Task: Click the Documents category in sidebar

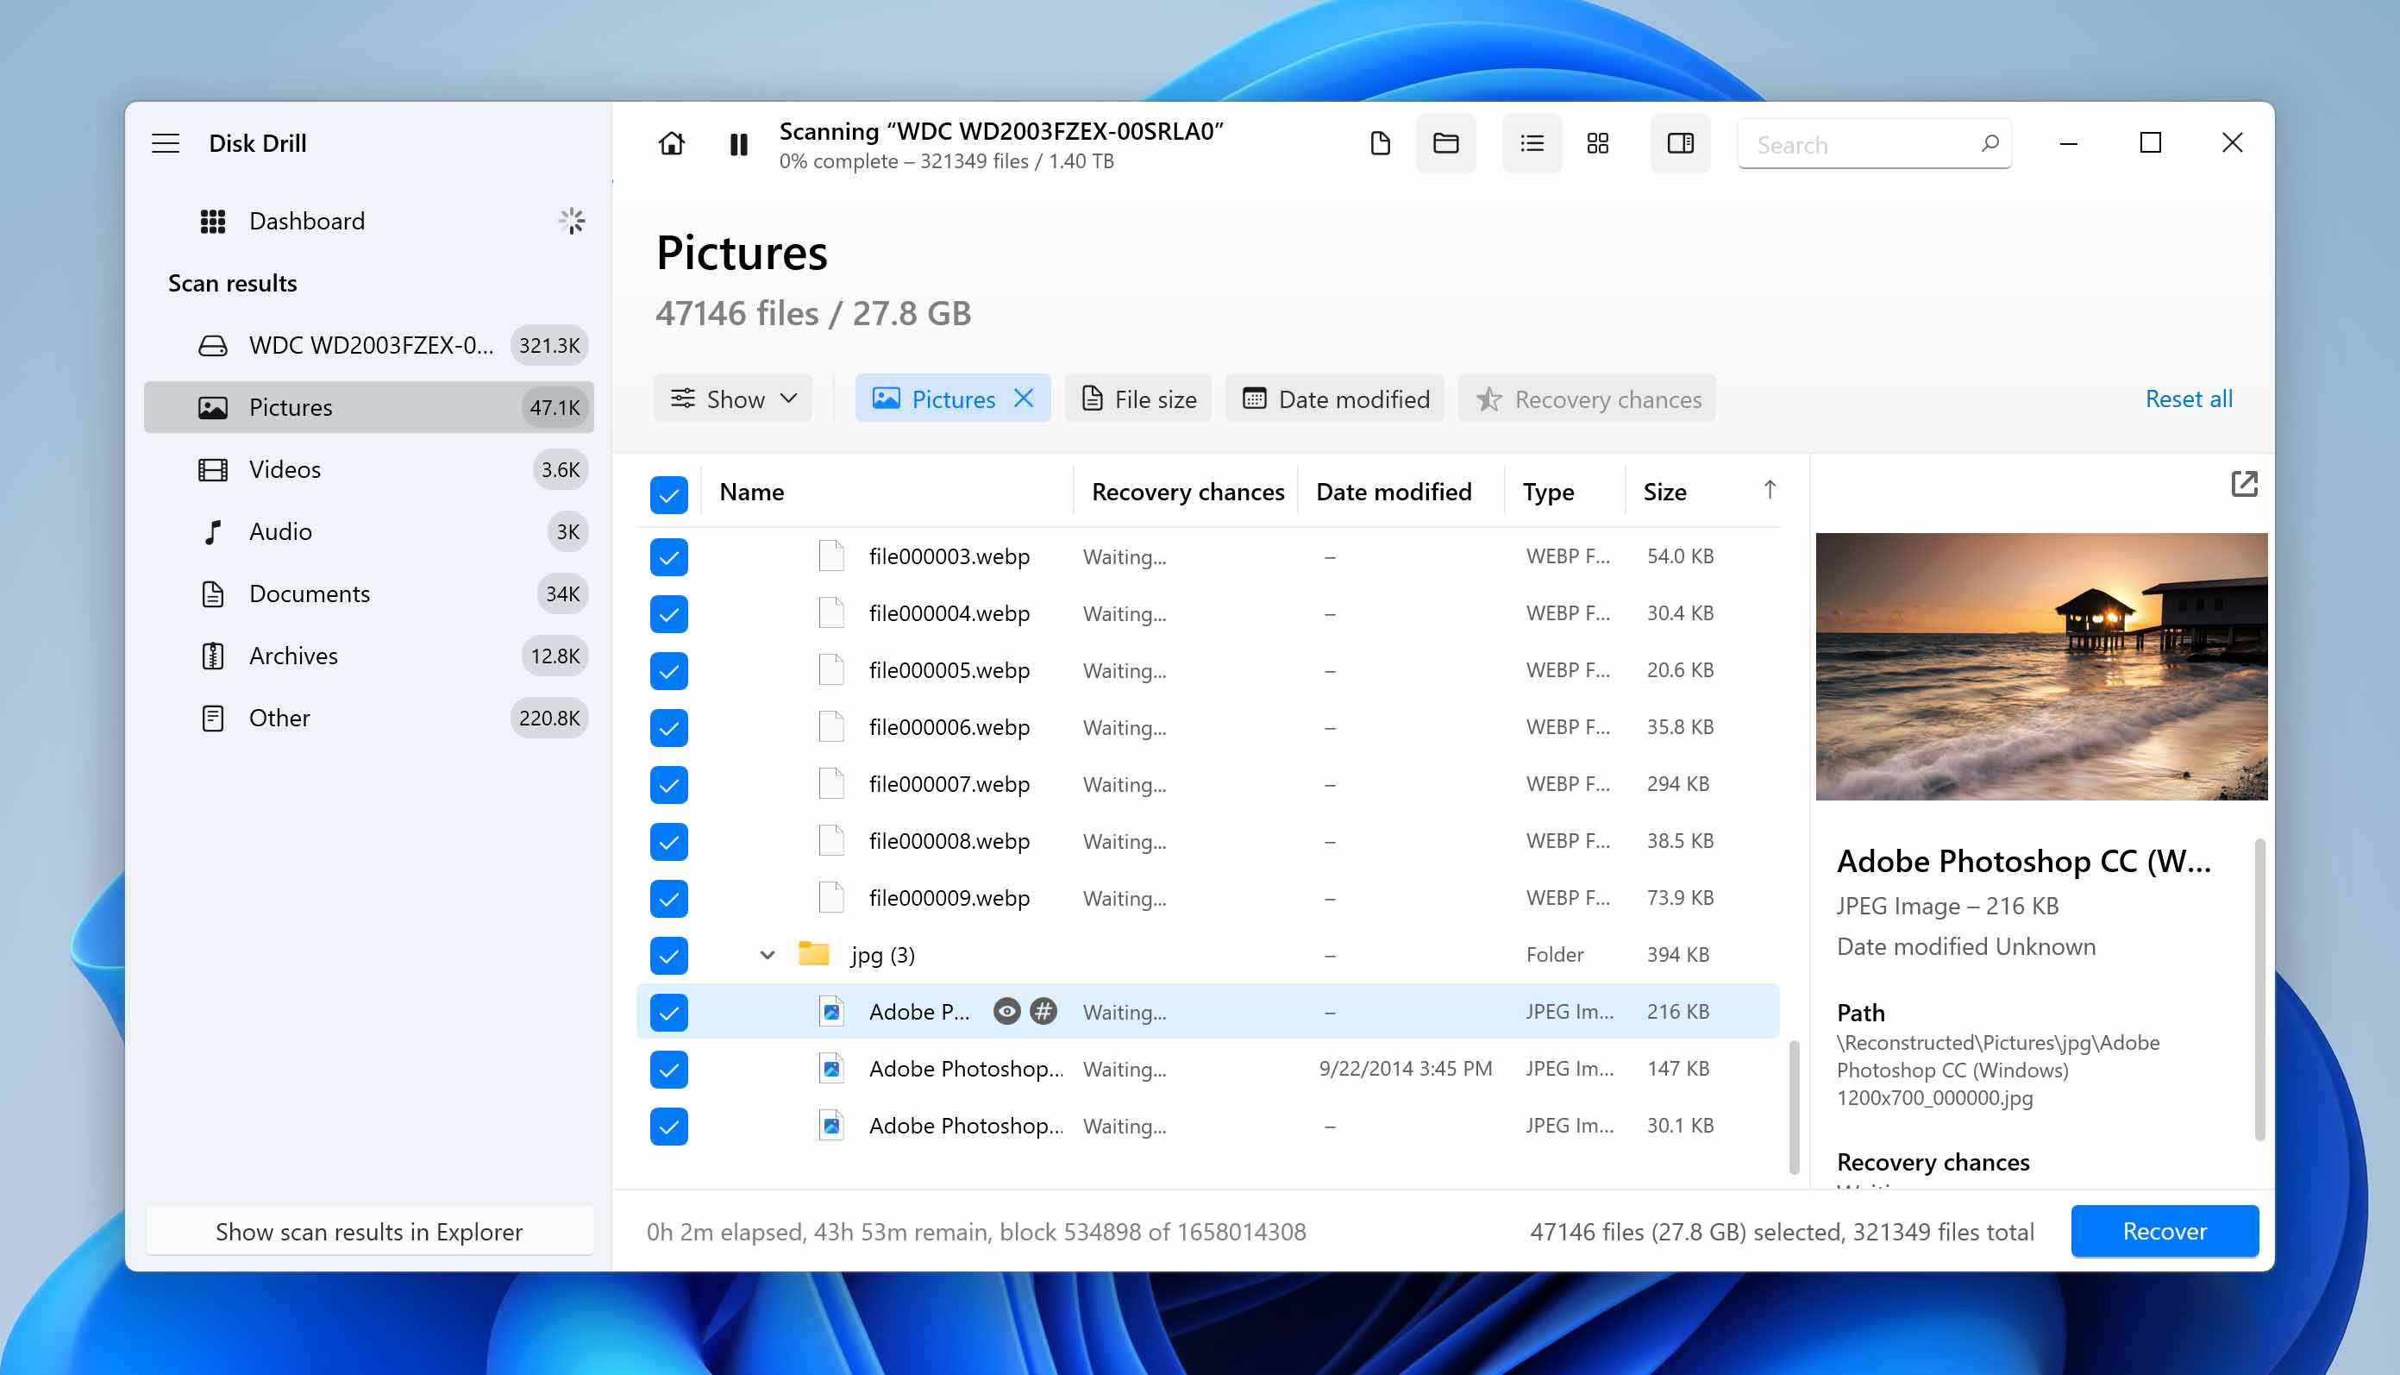Action: coord(308,592)
